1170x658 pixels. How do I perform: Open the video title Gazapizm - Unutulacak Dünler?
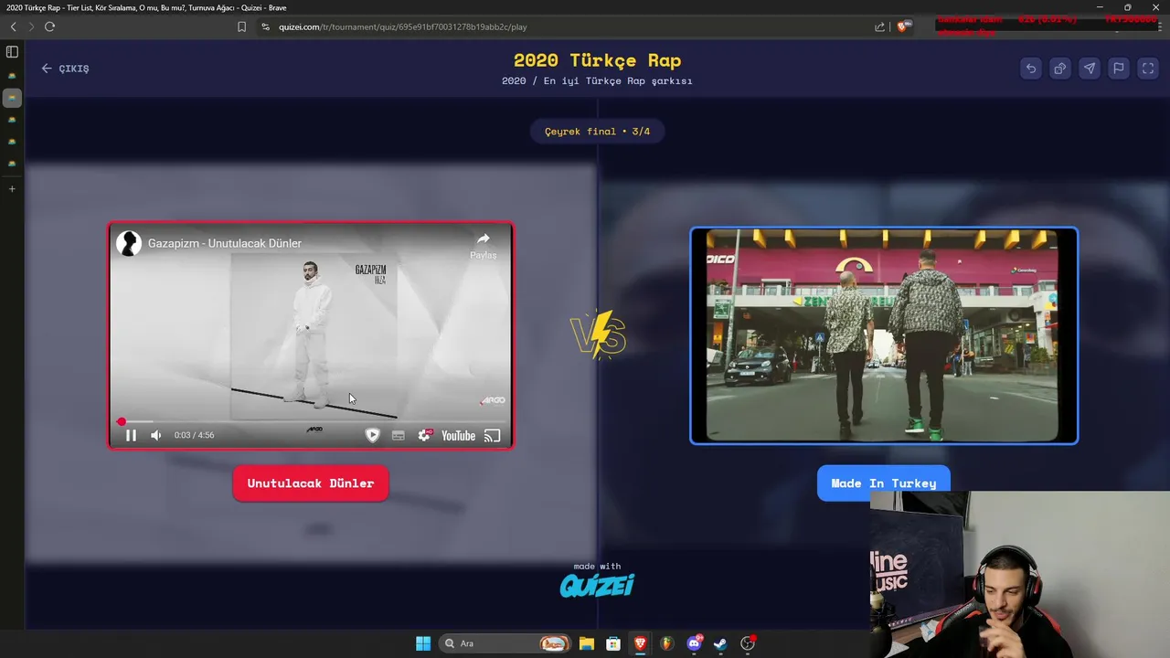[225, 243]
